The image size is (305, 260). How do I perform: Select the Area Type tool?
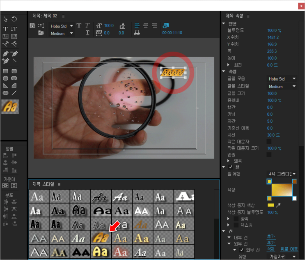click(5, 37)
